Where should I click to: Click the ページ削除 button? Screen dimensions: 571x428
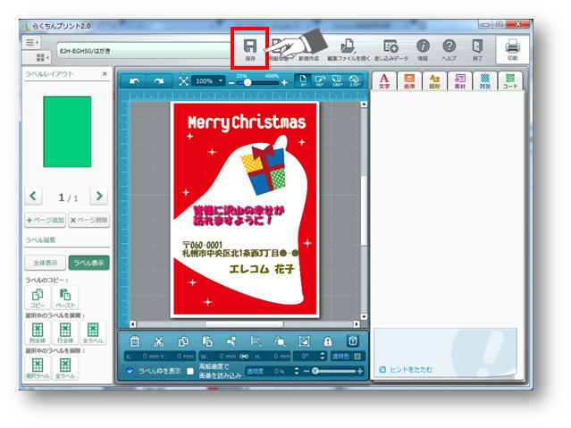tap(88, 220)
